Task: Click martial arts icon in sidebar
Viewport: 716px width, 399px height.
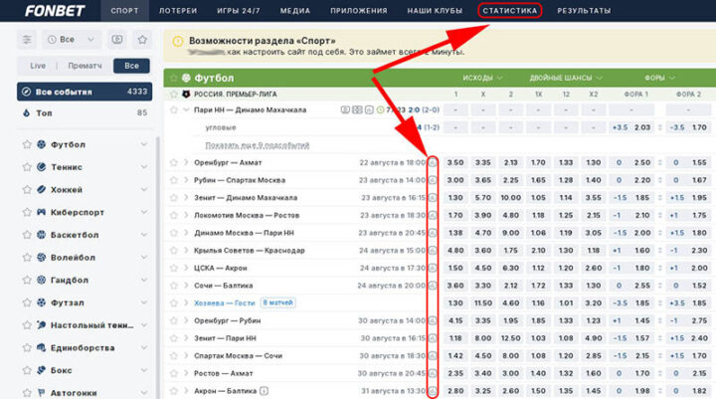Action: [x=42, y=348]
